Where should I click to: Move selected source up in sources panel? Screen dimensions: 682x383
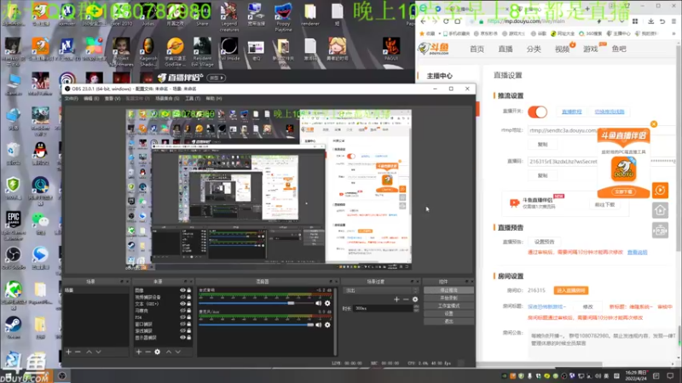[x=169, y=352]
